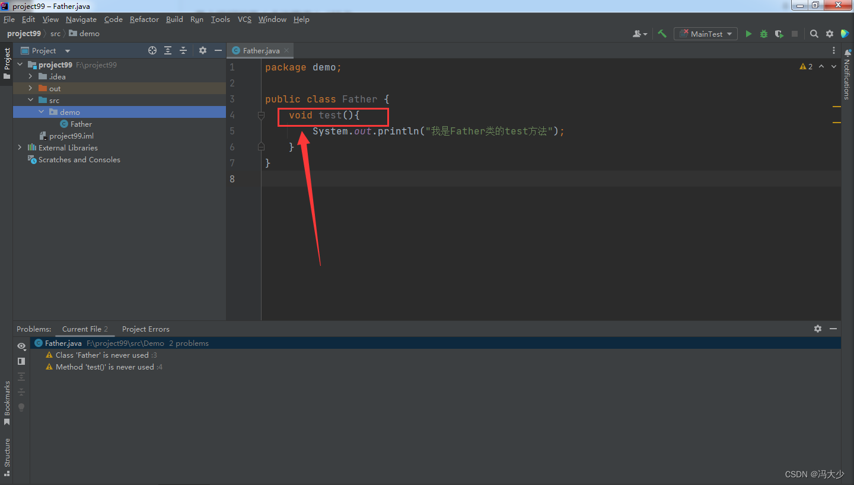The image size is (854, 485).
Task: Open the user account dropdown icon
Action: tap(640, 34)
